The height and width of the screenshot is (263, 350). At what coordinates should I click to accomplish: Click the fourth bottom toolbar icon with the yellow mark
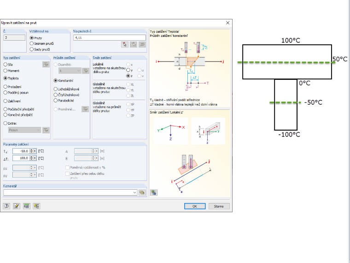[x=36, y=206]
